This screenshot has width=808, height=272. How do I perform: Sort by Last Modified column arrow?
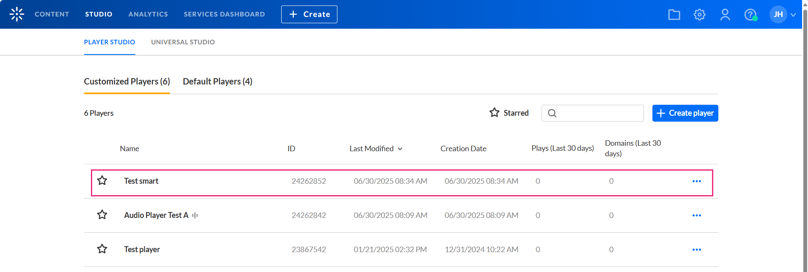pos(400,149)
